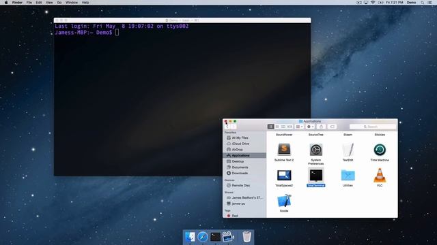
Task: Open Sublime Text 2 app icon
Action: coord(284,150)
